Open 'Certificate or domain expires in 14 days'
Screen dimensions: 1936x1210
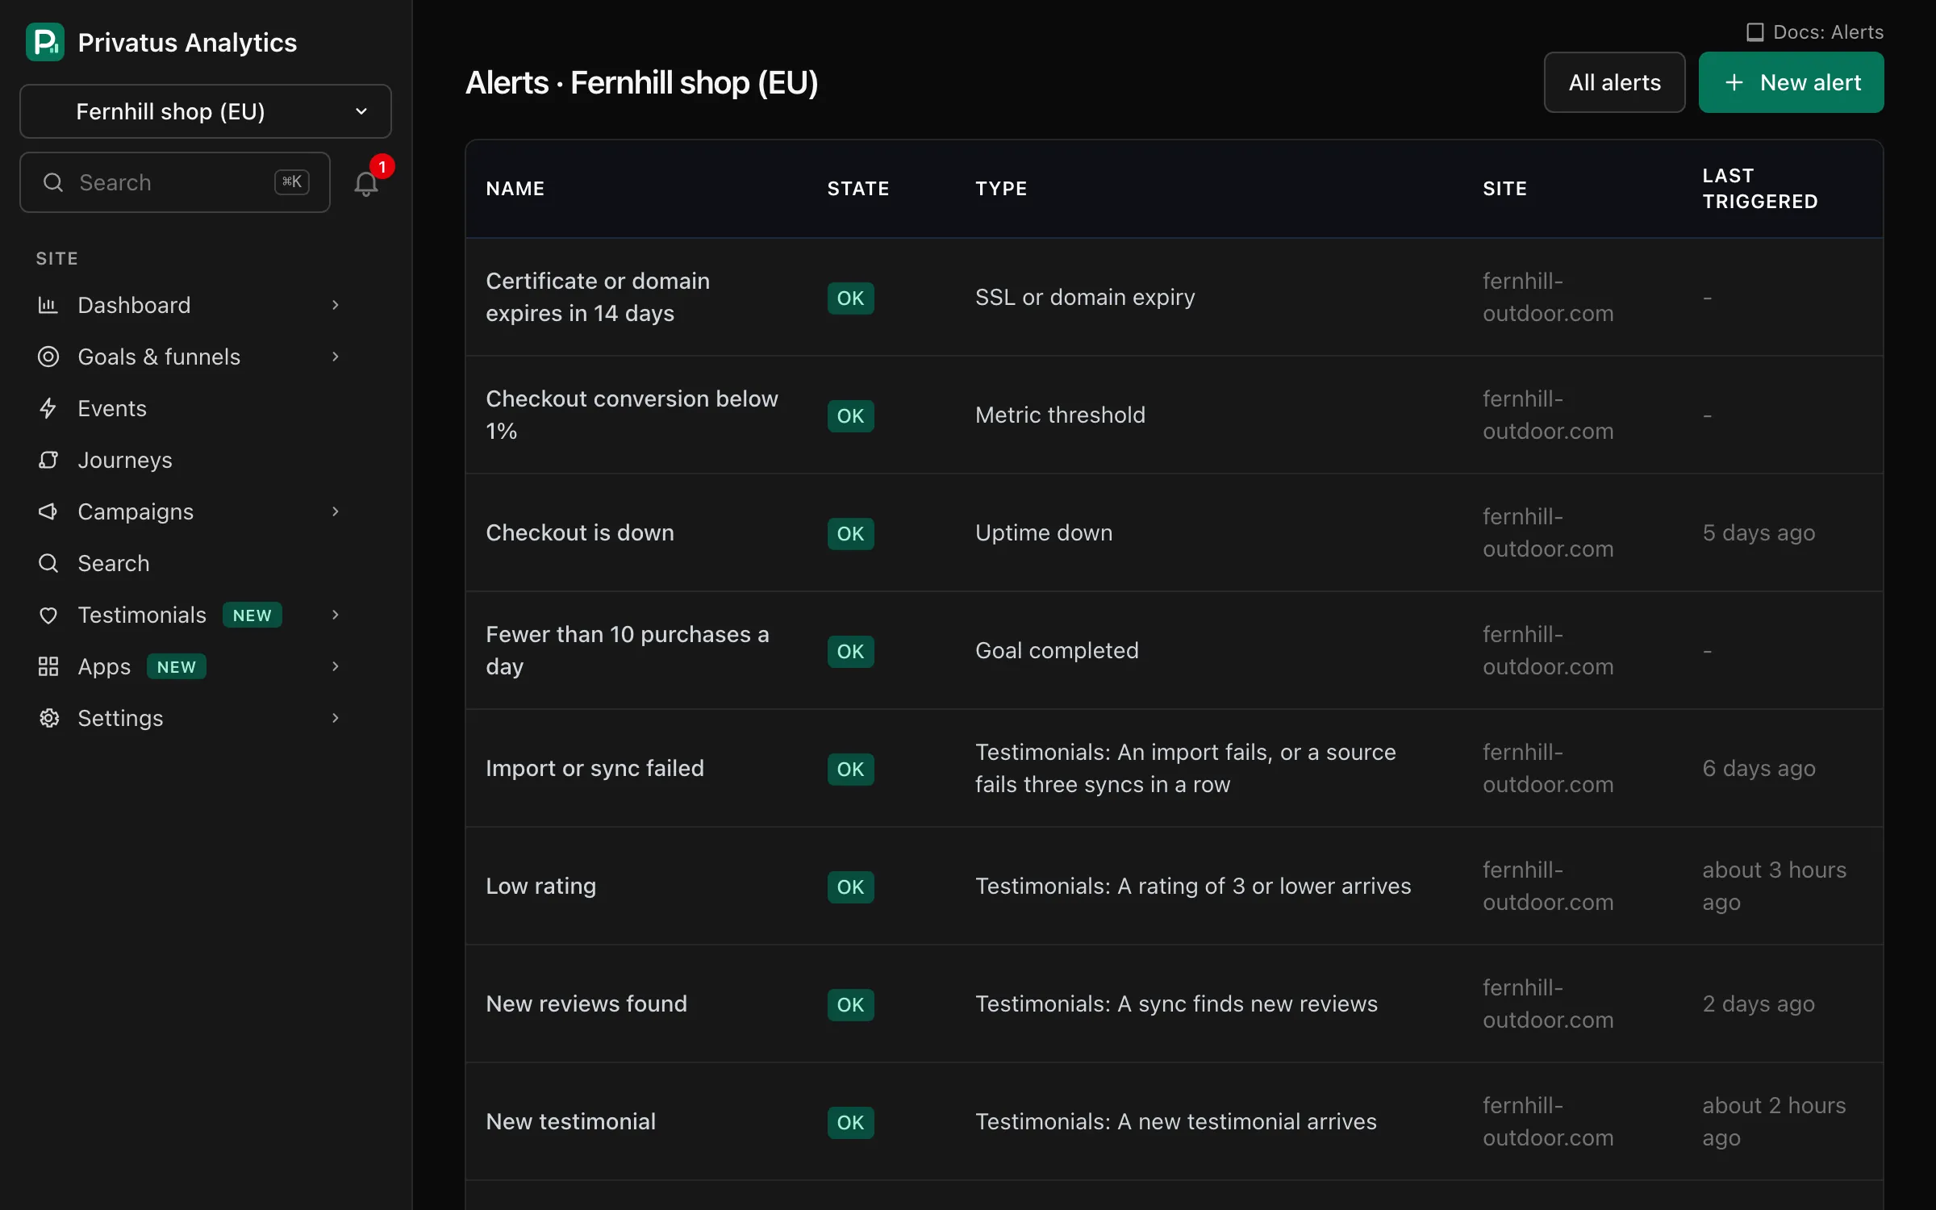pyautogui.click(x=598, y=297)
